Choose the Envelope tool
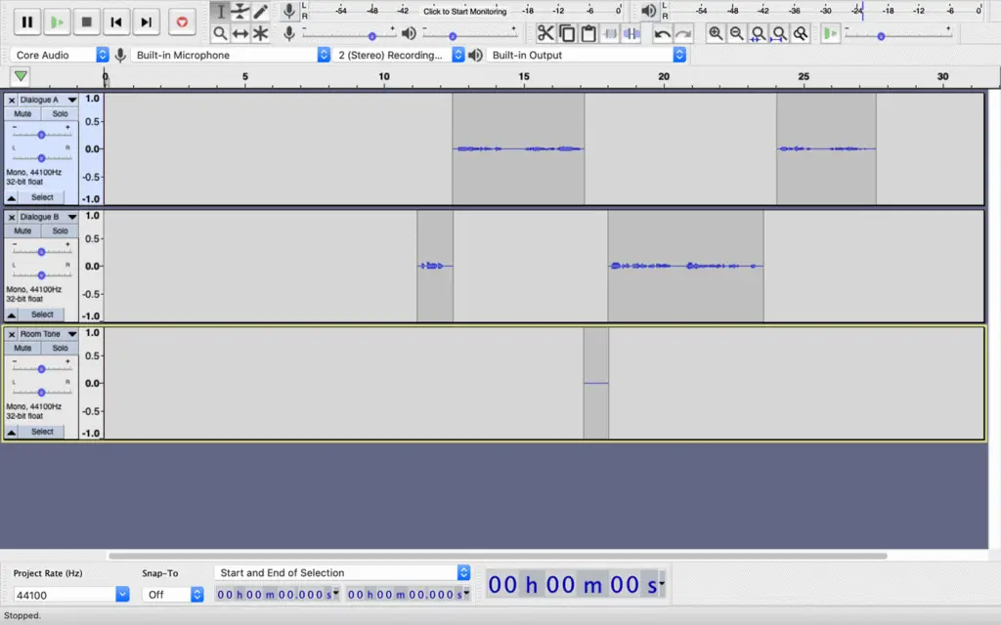The height and width of the screenshot is (625, 1001). 240,12
